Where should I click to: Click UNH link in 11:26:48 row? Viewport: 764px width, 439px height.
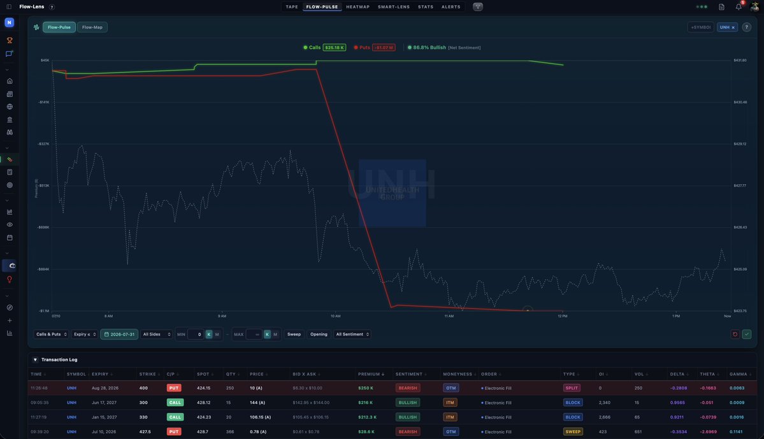click(71, 388)
